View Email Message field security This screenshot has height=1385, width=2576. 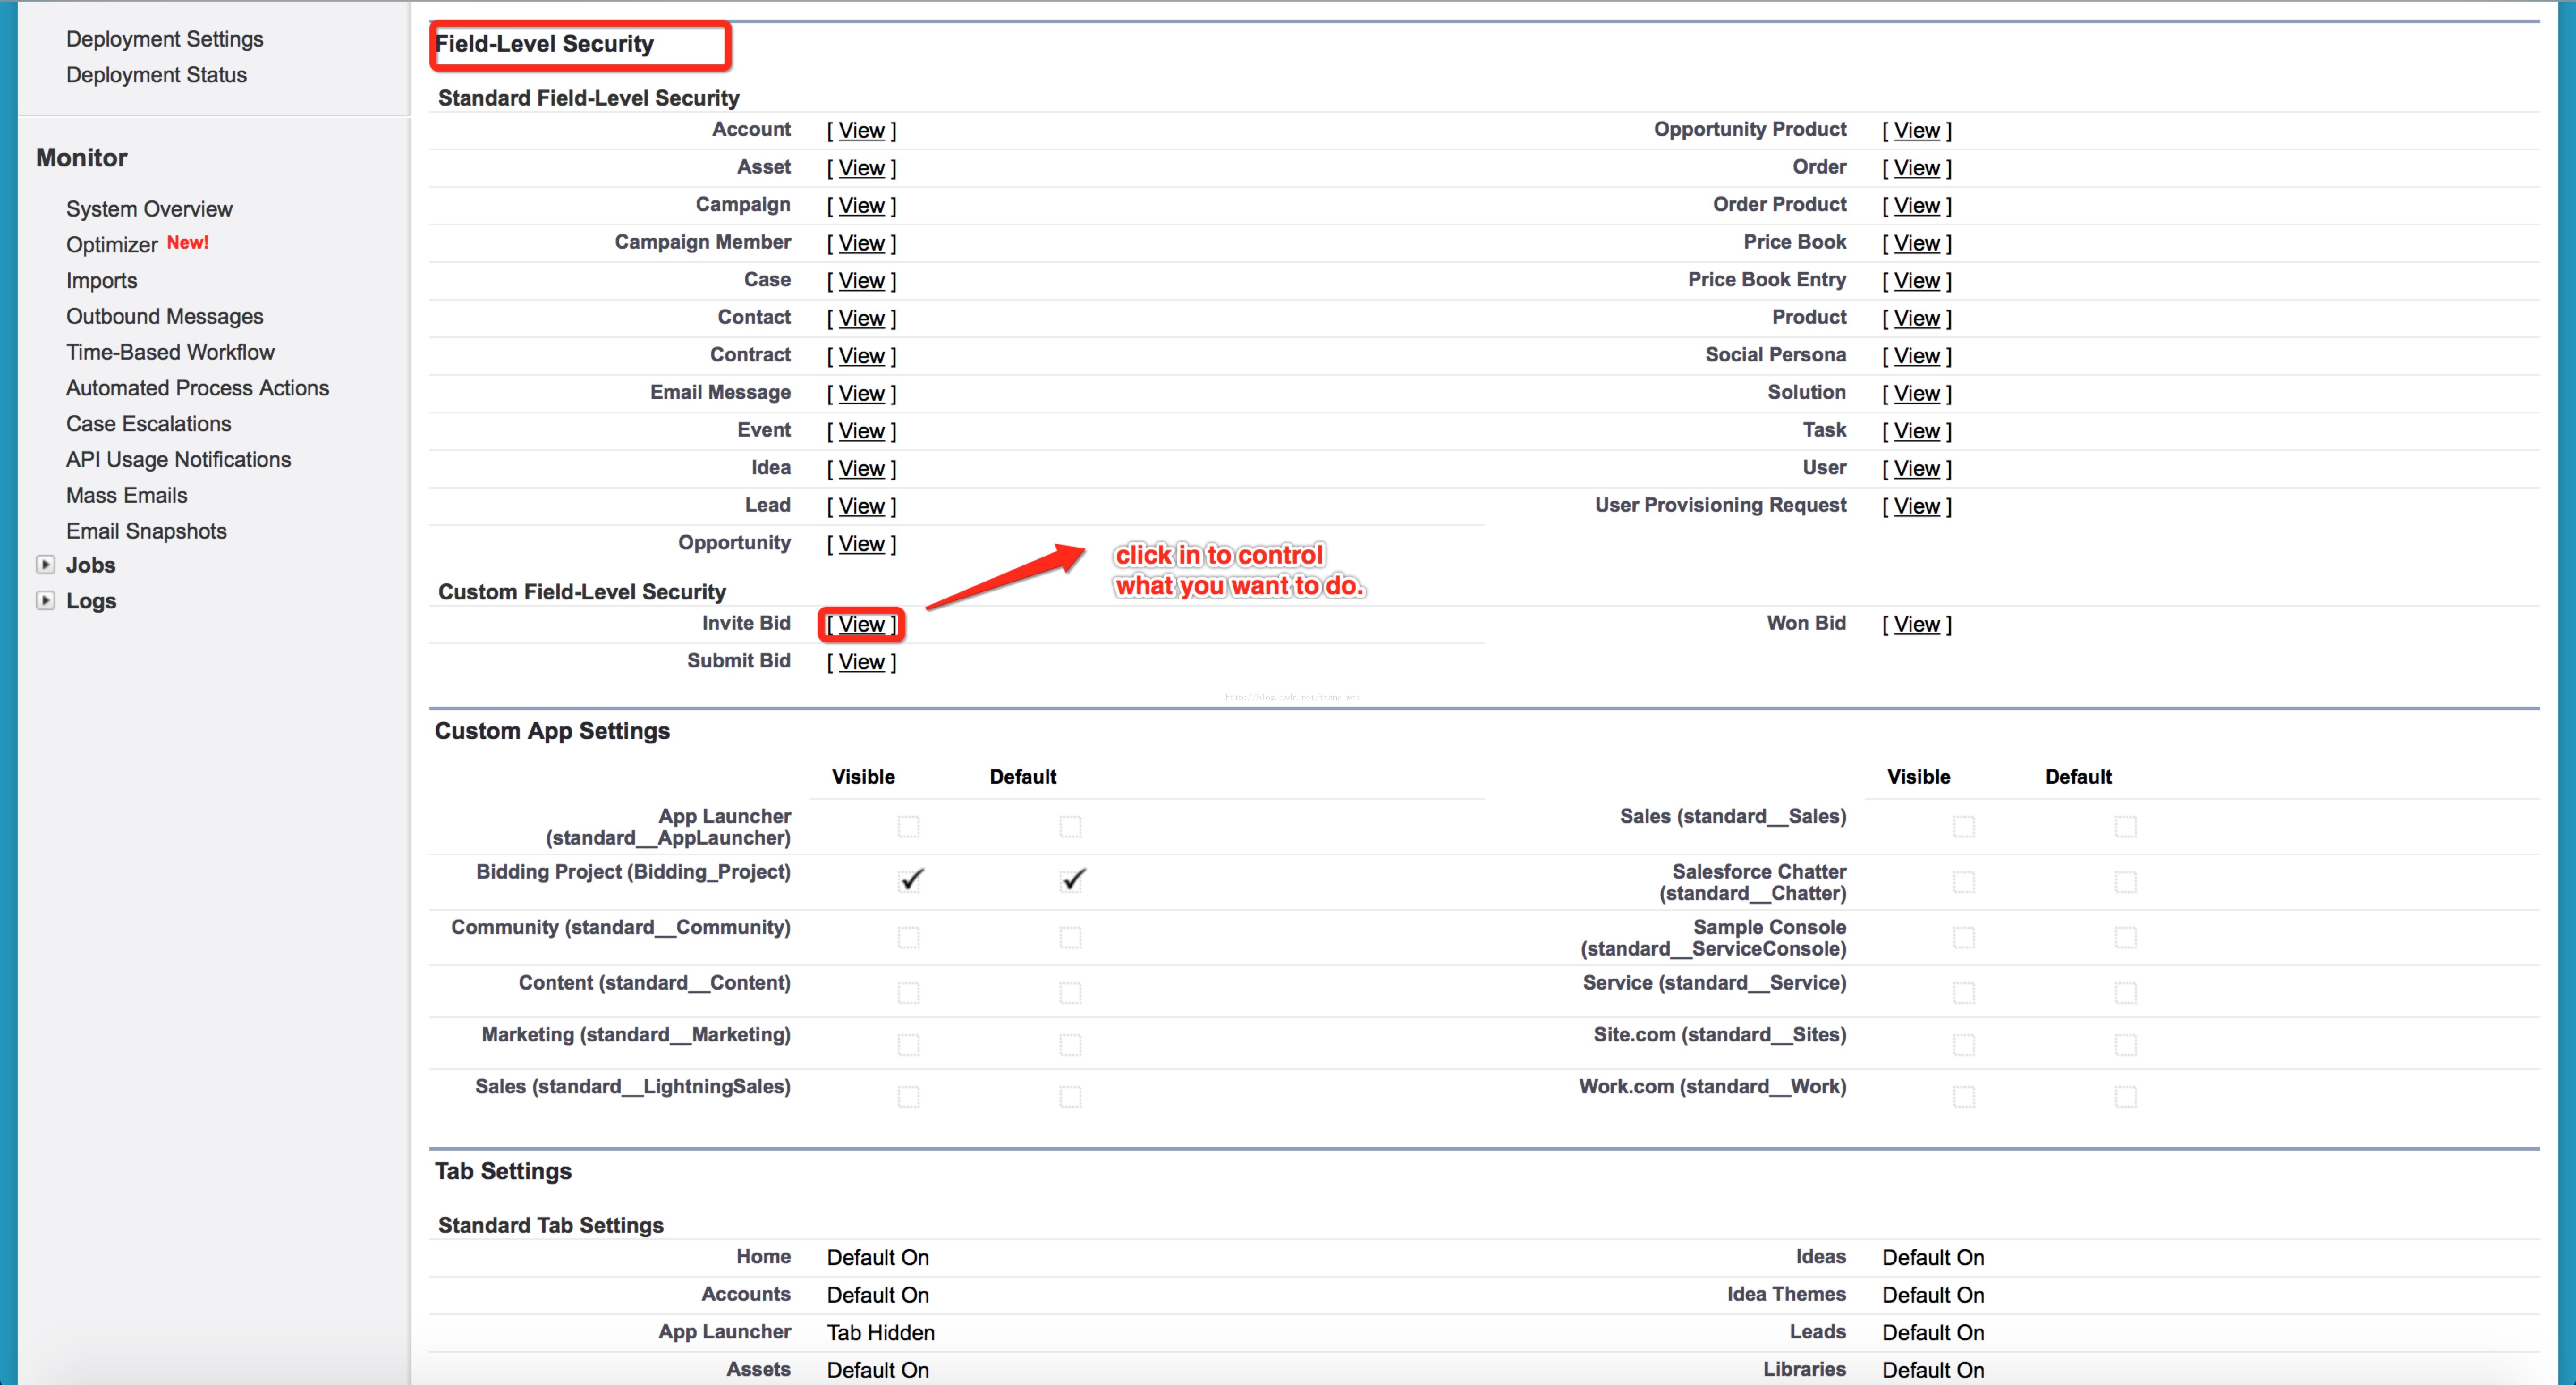861,394
